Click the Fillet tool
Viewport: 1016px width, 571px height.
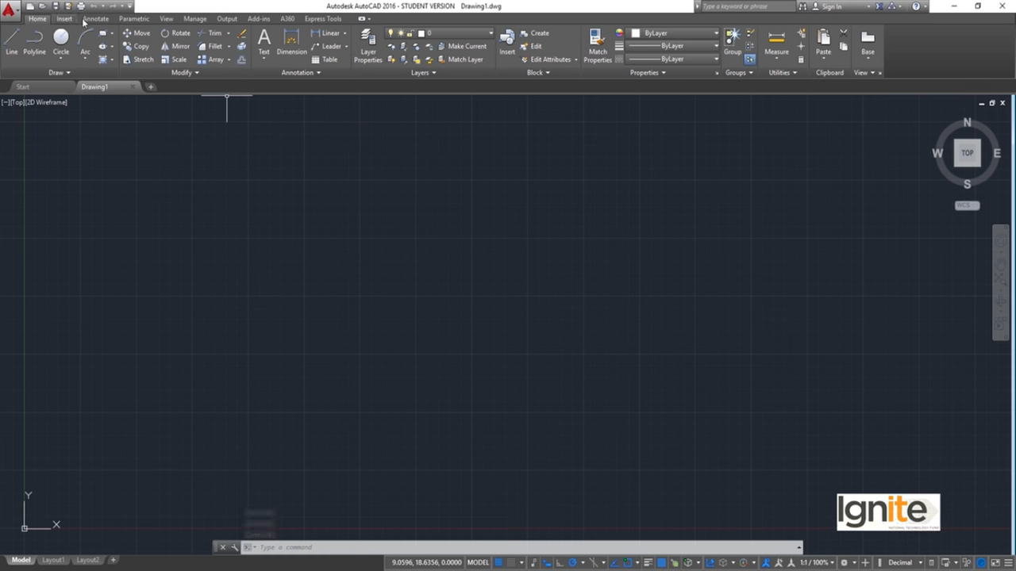210,46
